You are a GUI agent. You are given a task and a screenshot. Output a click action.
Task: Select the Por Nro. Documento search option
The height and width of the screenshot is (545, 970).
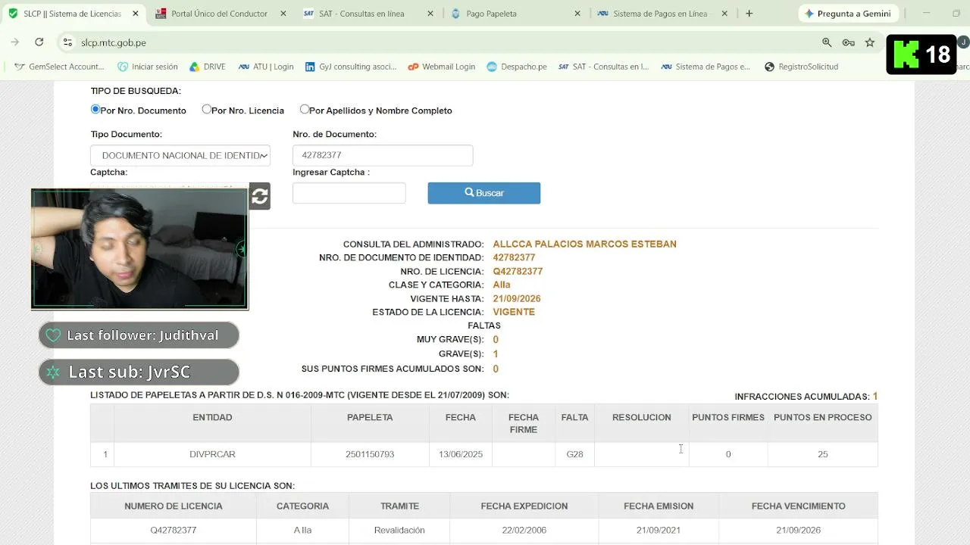click(x=95, y=110)
